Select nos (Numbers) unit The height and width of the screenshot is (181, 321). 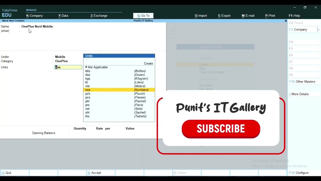(119, 90)
